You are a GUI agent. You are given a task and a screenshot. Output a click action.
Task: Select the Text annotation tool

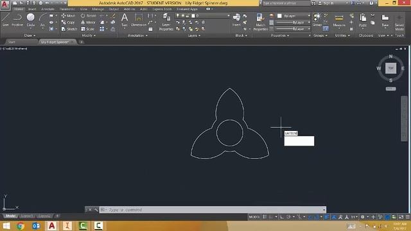pyautogui.click(x=125, y=20)
